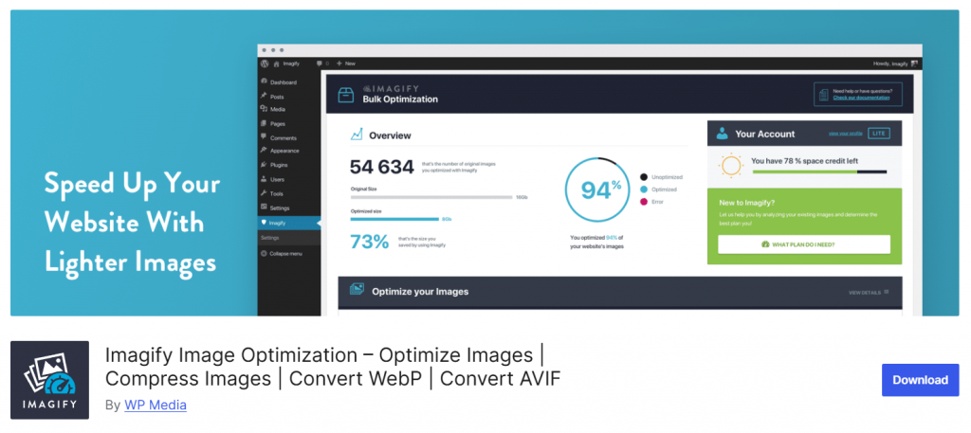971x433 pixels.
Task: Click the Collapse menu circle arrow icon
Action: pyautogui.click(x=264, y=254)
